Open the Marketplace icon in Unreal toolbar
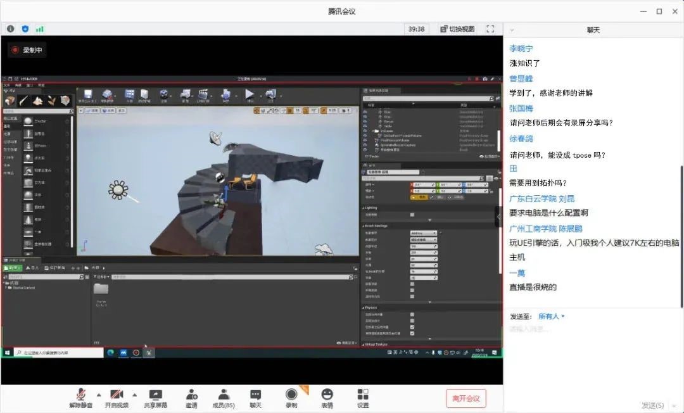684x413 pixels. point(144,96)
